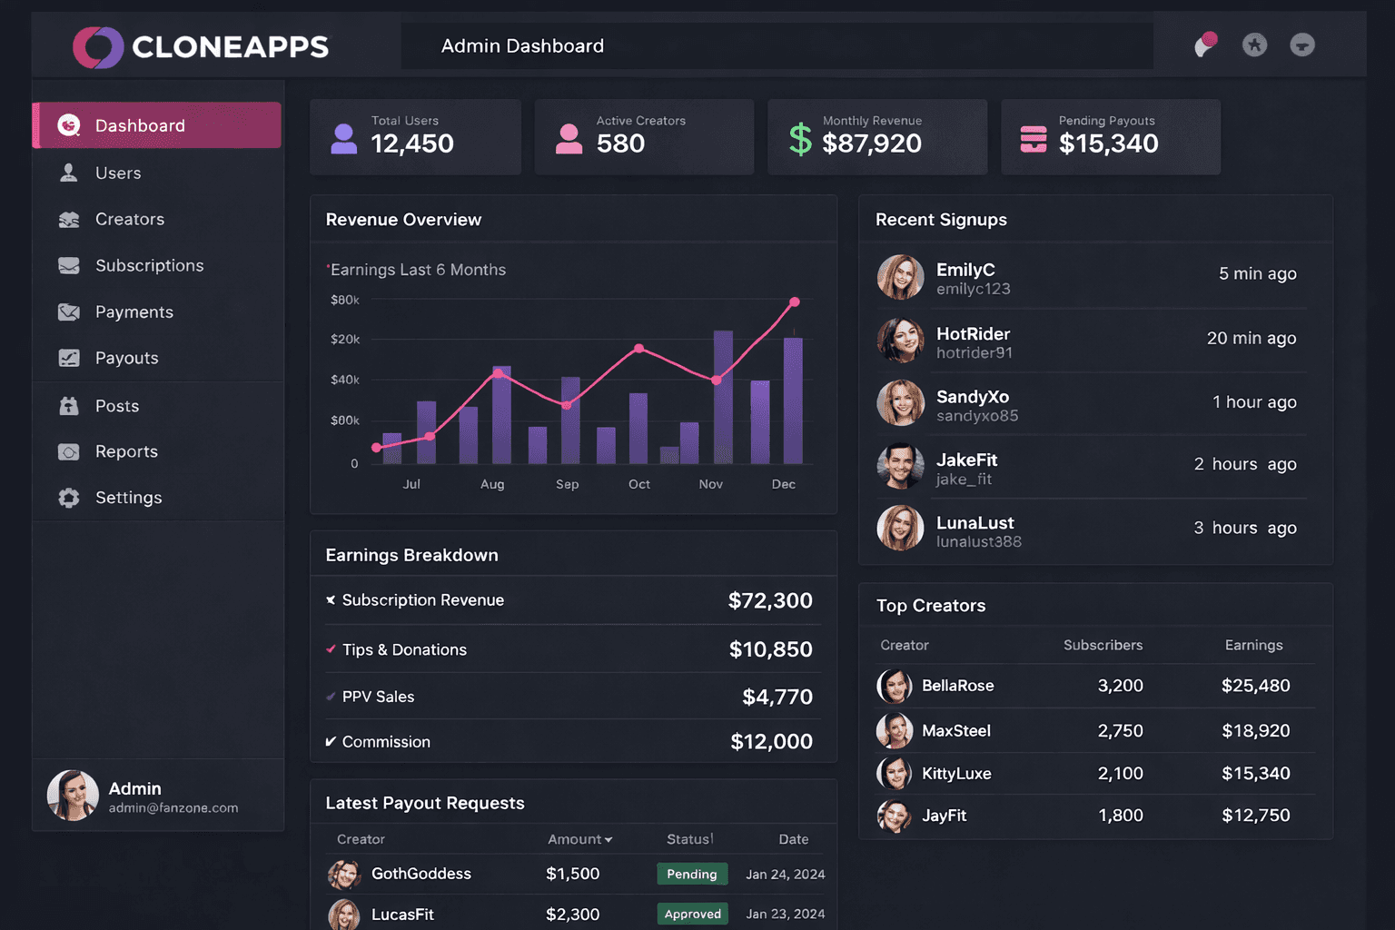Open the round menu icon at header right
The width and height of the screenshot is (1395, 930).
[1302, 45]
